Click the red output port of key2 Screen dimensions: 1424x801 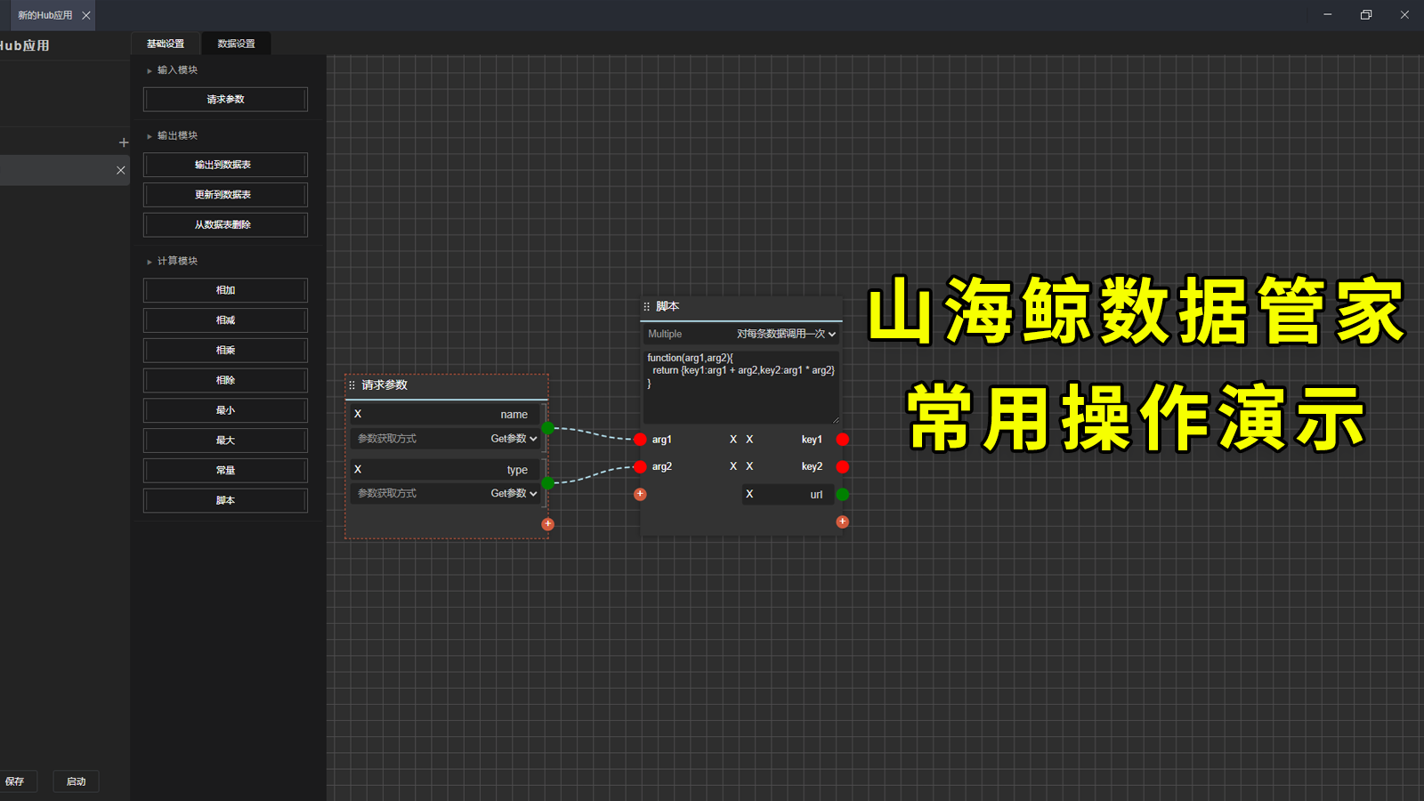[843, 466]
